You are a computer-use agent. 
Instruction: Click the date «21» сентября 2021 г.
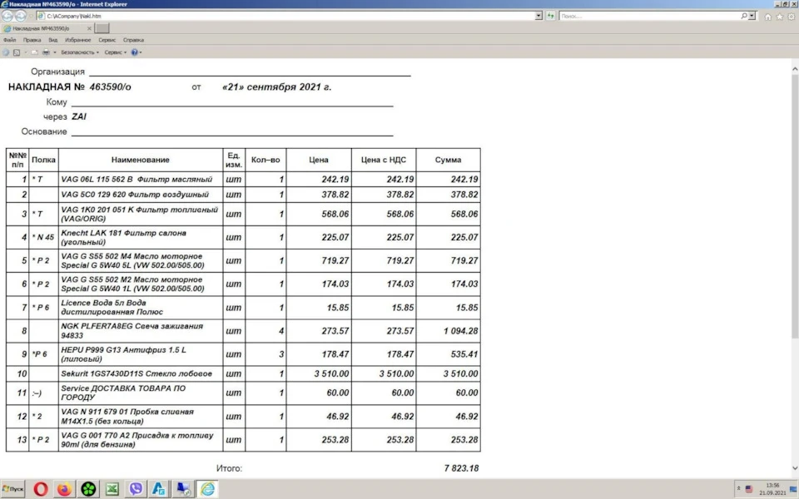click(x=276, y=87)
